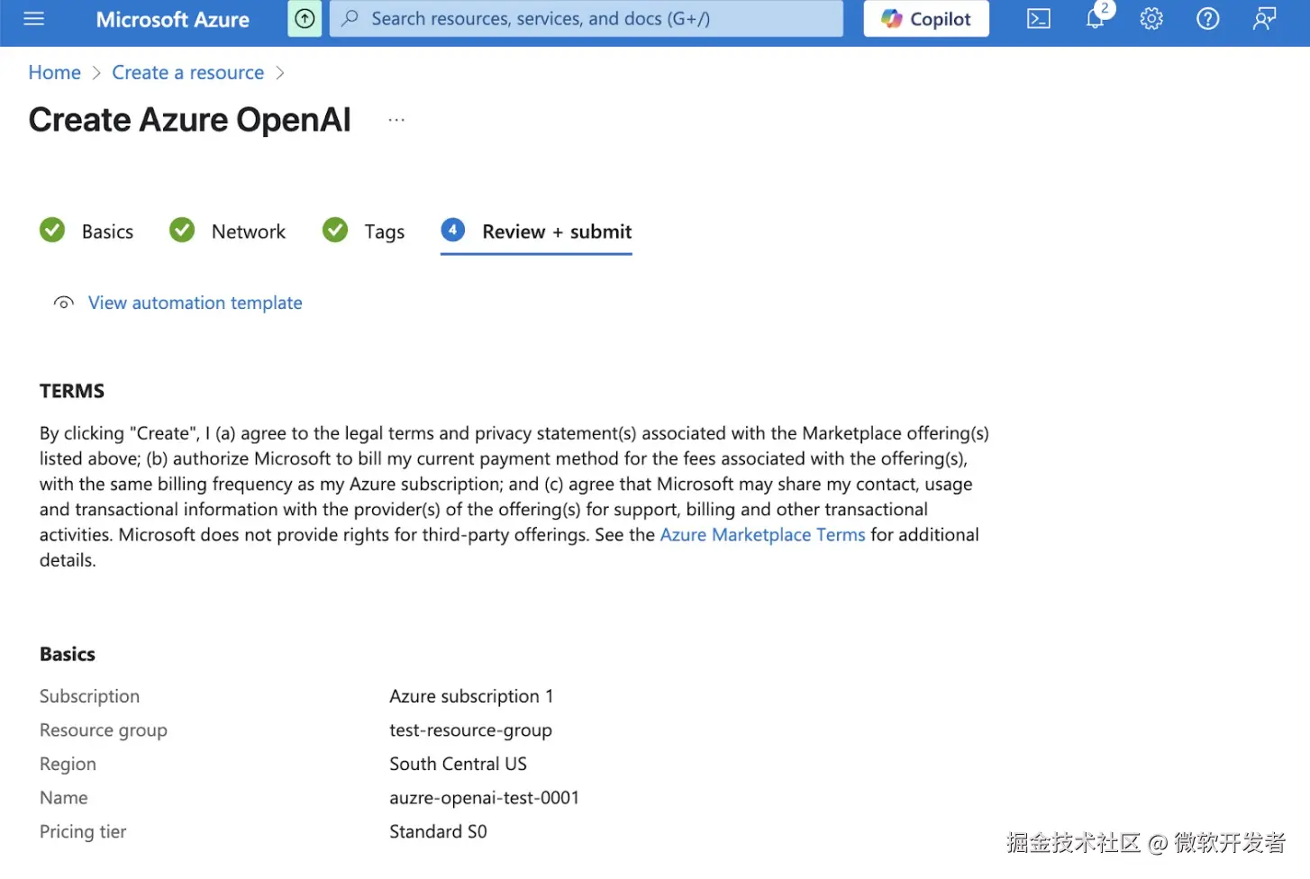Click the step 4 number circle
The image size is (1310, 879).
click(x=452, y=231)
